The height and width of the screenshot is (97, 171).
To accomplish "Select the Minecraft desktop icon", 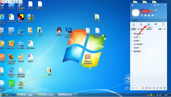I will tap(11, 44).
